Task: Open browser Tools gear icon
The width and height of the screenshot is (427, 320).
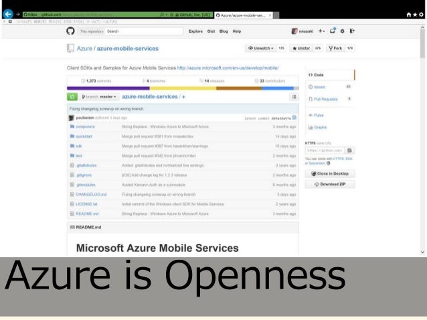Action: pyautogui.click(x=421, y=15)
